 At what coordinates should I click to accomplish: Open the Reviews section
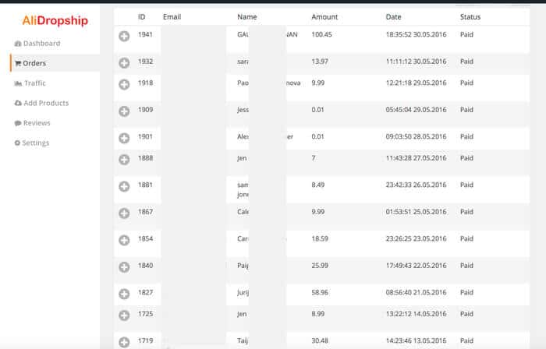click(x=37, y=123)
